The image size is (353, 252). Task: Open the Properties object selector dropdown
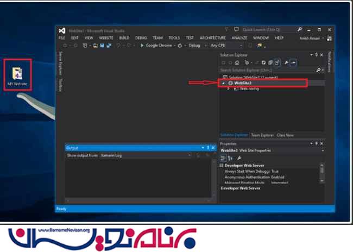click(x=323, y=150)
